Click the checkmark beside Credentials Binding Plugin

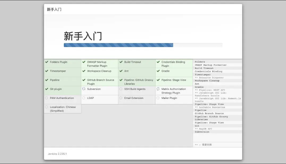pyautogui.click(x=158, y=62)
